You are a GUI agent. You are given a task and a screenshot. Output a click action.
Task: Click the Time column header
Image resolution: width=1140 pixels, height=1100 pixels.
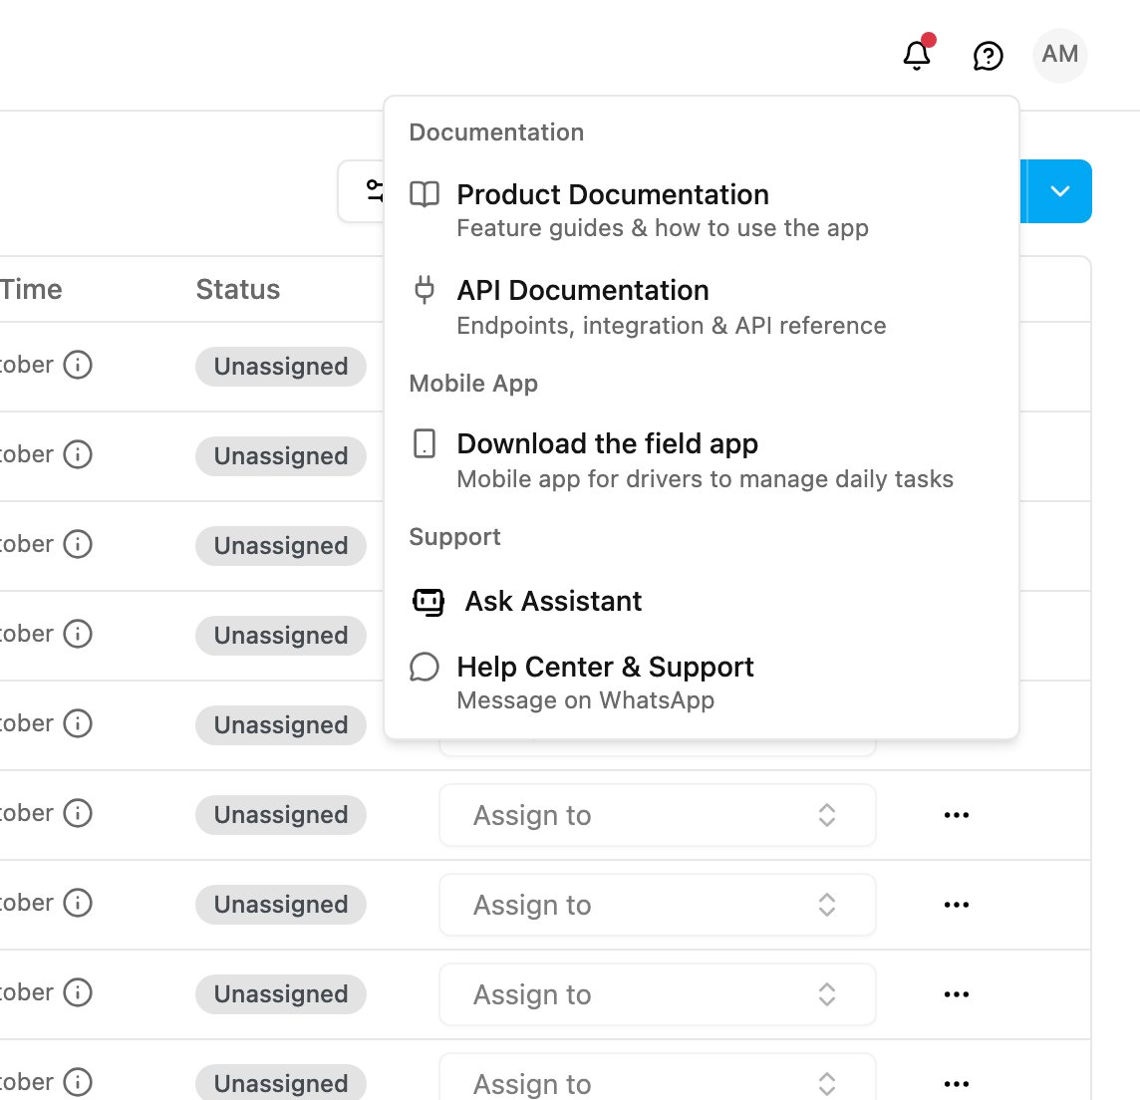click(x=31, y=289)
